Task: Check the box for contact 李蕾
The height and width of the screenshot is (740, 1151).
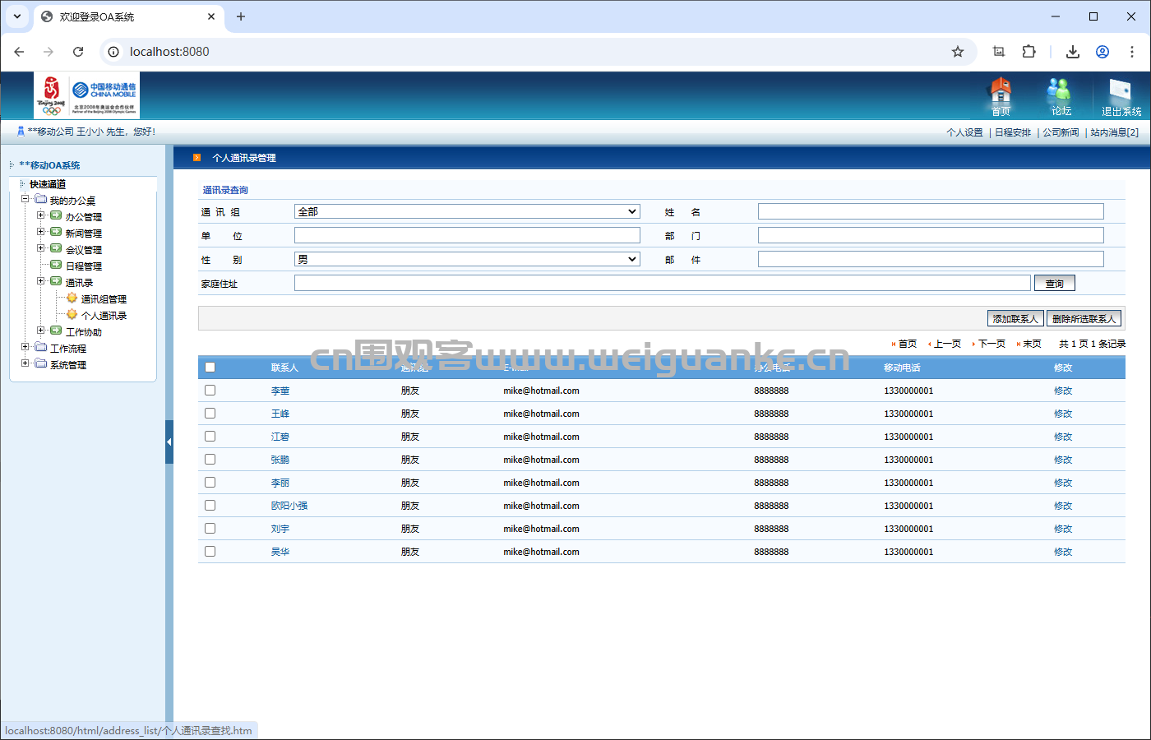Action: click(210, 391)
